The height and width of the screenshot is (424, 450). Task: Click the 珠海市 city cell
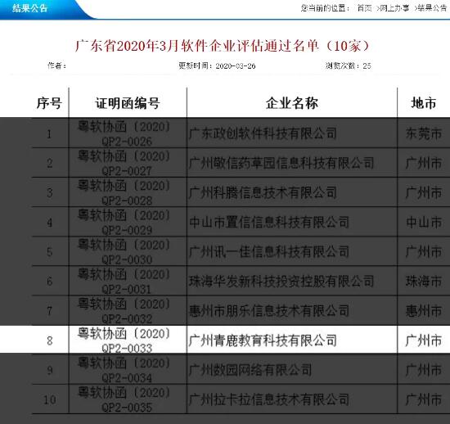coord(424,282)
